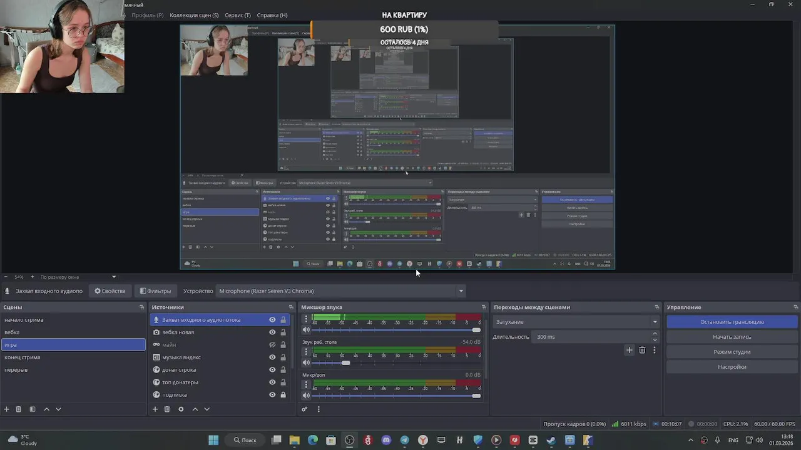Remove selected scene with the Scenes trash icon
This screenshot has height=450, width=801.
[19, 409]
